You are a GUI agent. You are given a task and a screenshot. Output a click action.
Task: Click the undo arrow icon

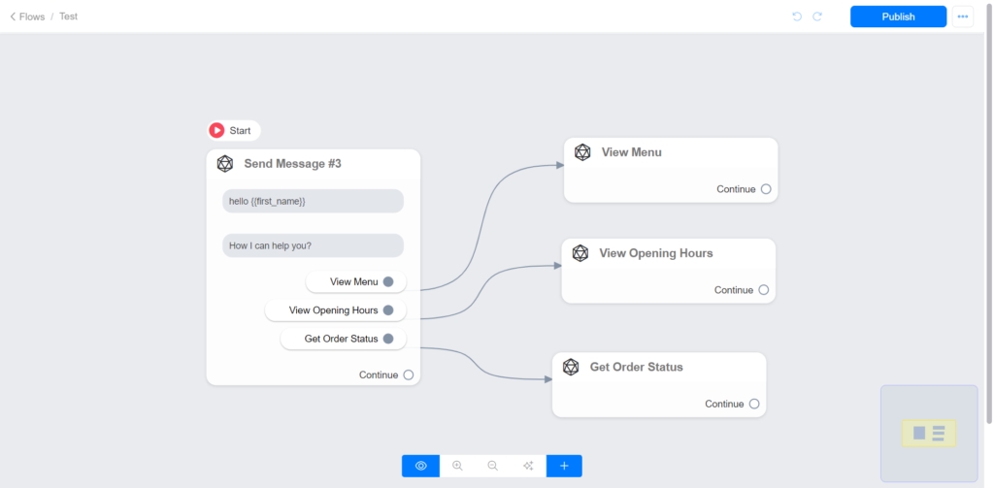coord(797,16)
